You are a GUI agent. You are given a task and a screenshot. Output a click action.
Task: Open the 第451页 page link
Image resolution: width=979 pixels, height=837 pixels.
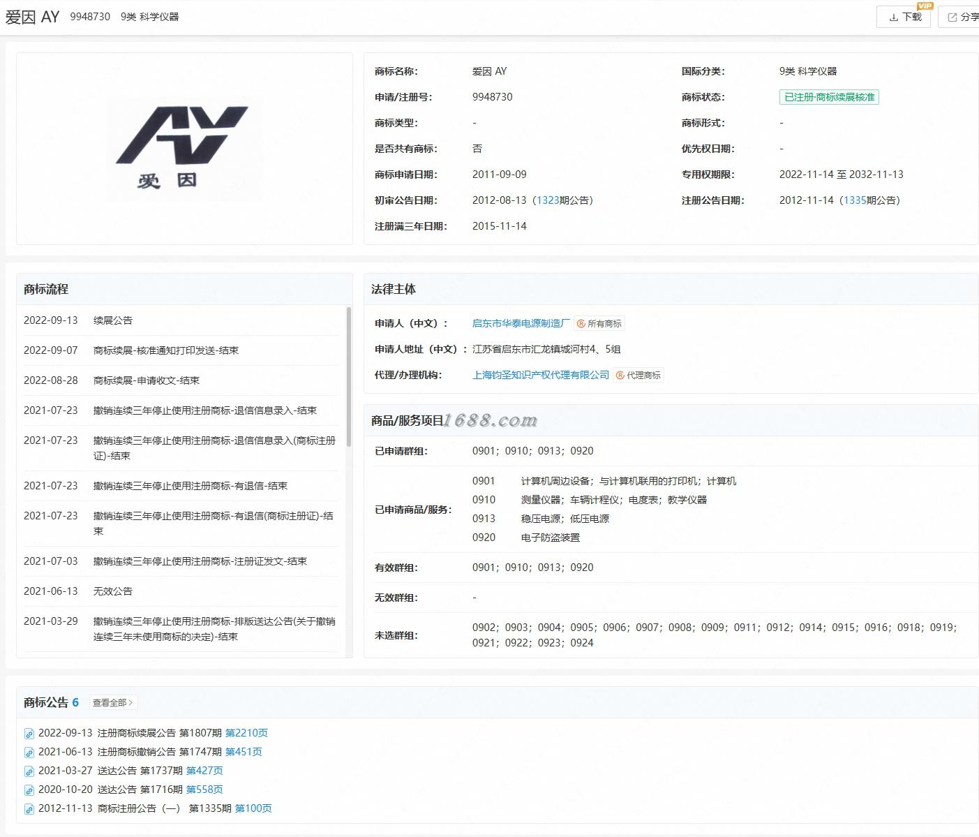click(244, 752)
